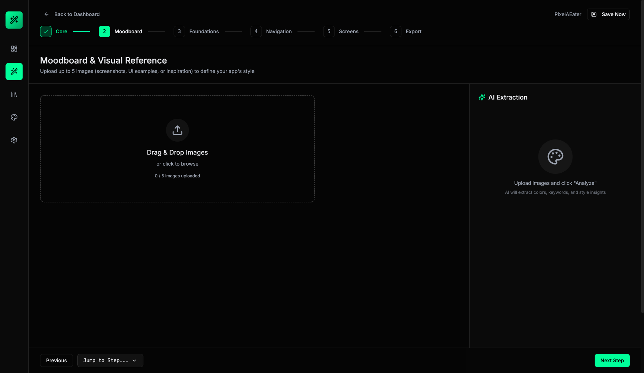Click the 'AI will extract colors, keywords' hint text
644x373 pixels.
point(555,192)
